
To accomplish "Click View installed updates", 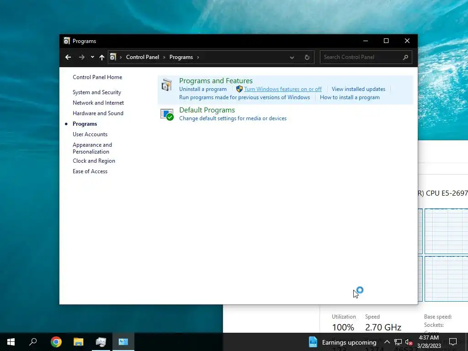I will [358, 89].
